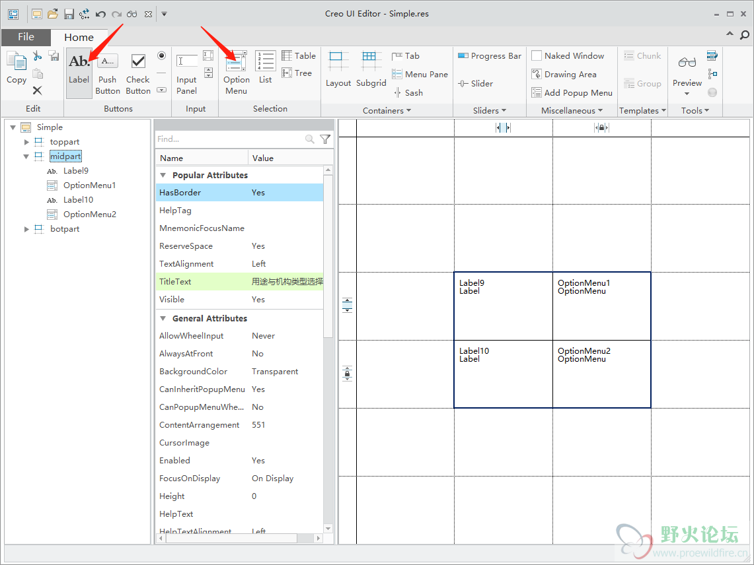The width and height of the screenshot is (754, 565).
Task: Pick the Push Button widget tool
Action: click(x=108, y=73)
